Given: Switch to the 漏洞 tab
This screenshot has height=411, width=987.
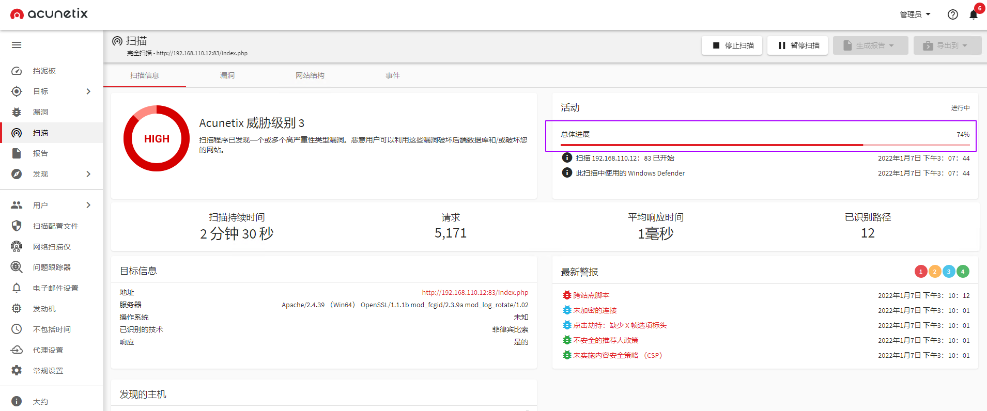Looking at the screenshot, I should (227, 75).
